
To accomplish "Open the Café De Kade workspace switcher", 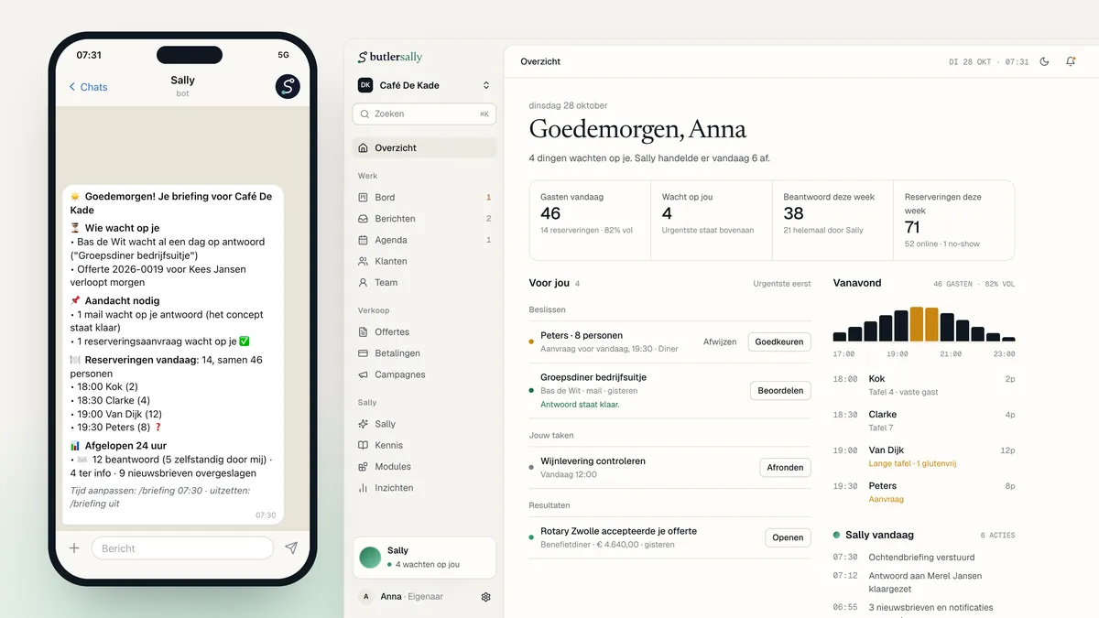I will point(424,85).
